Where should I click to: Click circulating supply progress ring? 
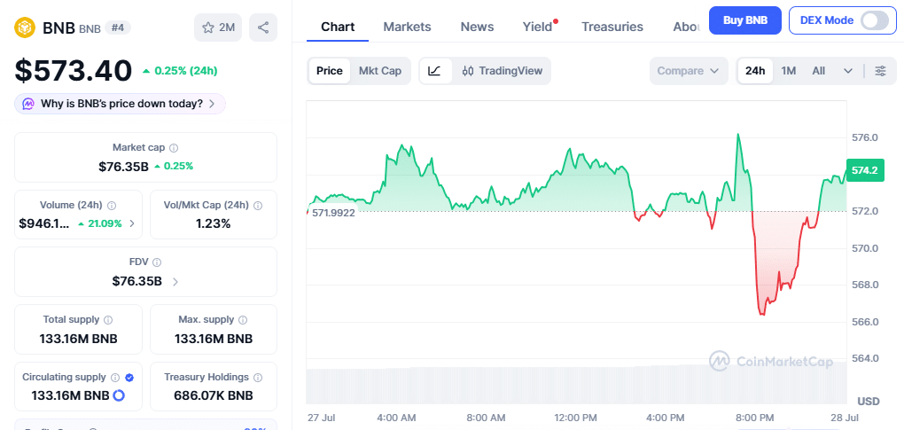[119, 395]
